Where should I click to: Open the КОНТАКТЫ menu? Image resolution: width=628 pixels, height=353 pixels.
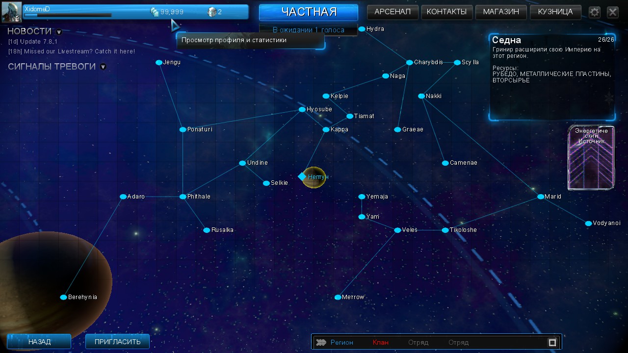click(x=447, y=12)
